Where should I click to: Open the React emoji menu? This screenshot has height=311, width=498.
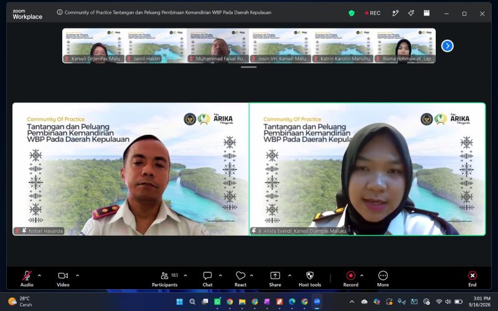click(x=240, y=279)
